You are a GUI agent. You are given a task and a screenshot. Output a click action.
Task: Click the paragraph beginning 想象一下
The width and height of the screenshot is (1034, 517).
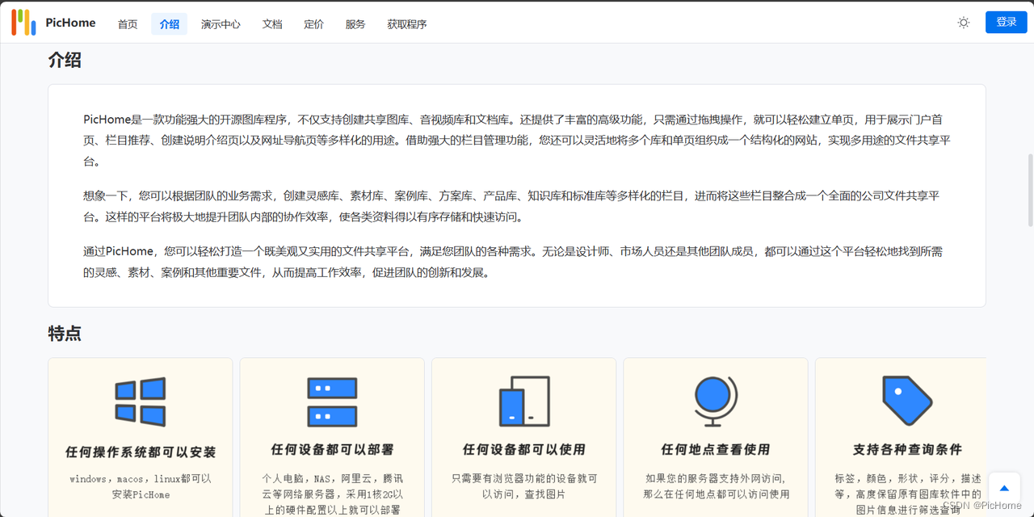pyautogui.click(x=511, y=206)
